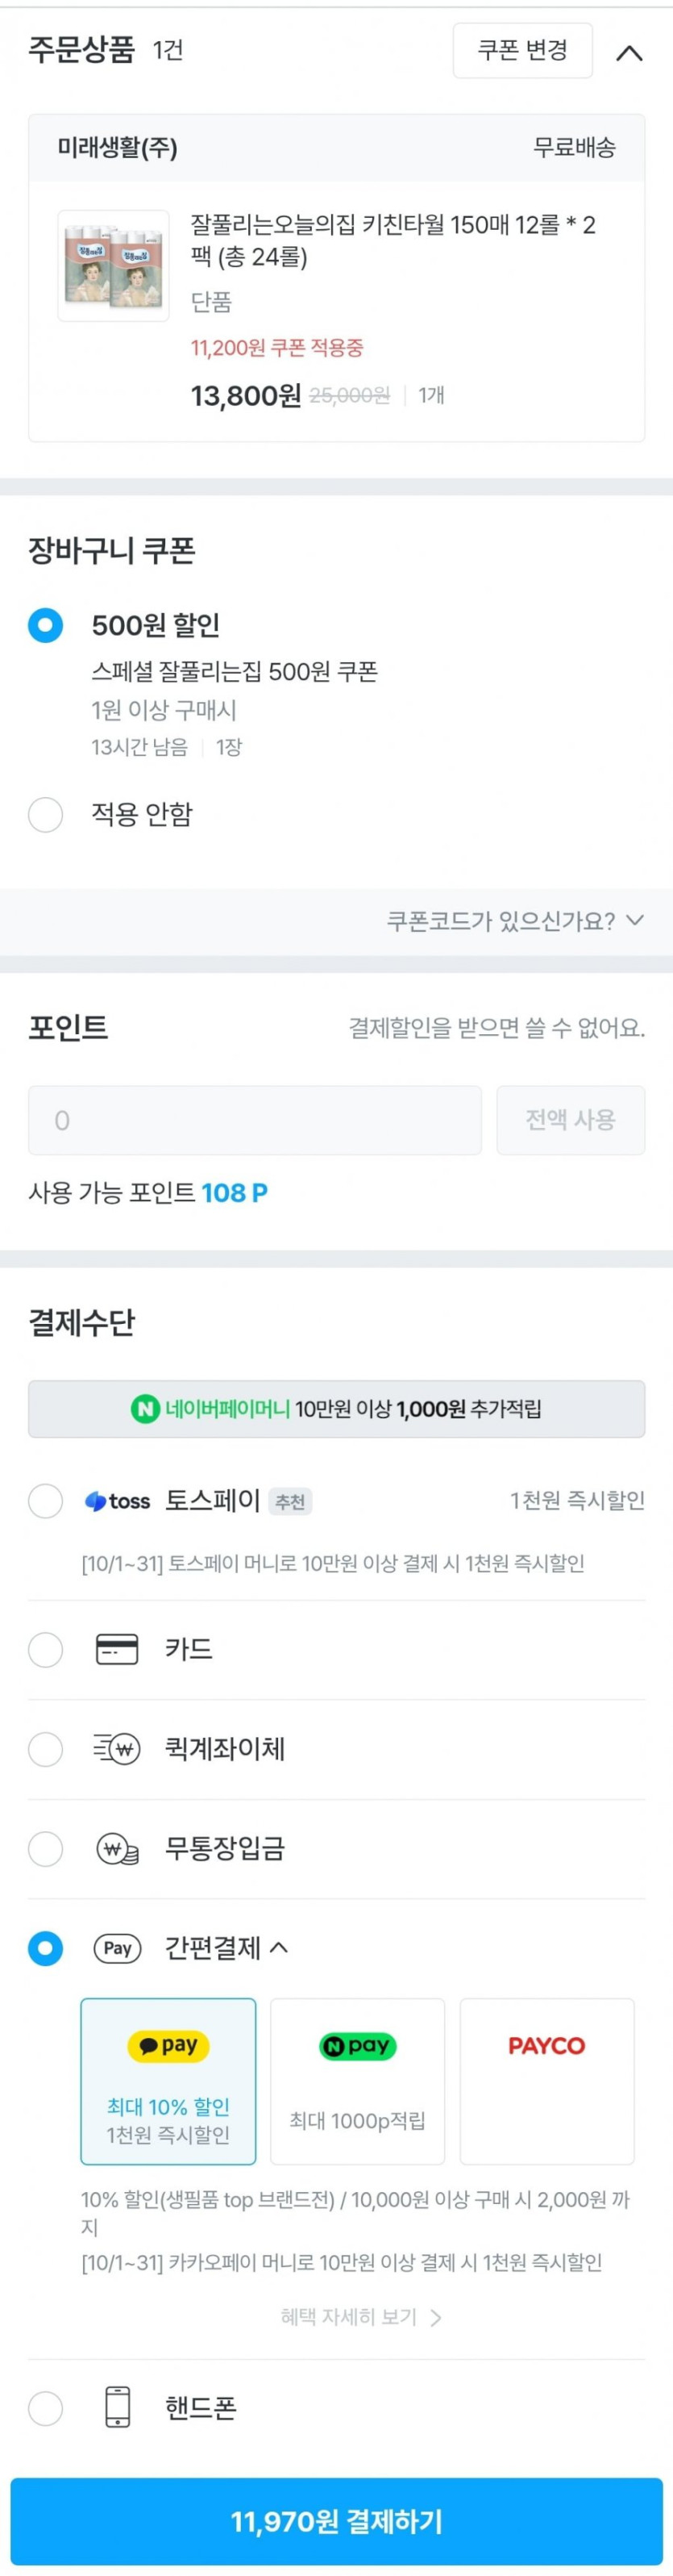Open the 혜택 자세히 보기 link
Viewport: 673px width, 2576px height.
(x=359, y=2317)
